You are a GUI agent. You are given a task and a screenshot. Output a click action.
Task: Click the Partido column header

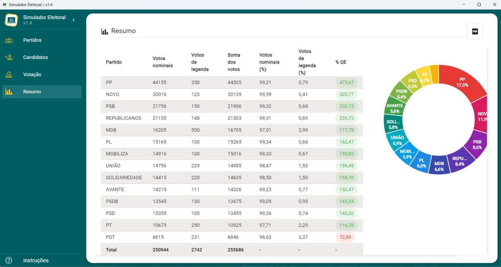[x=114, y=62]
